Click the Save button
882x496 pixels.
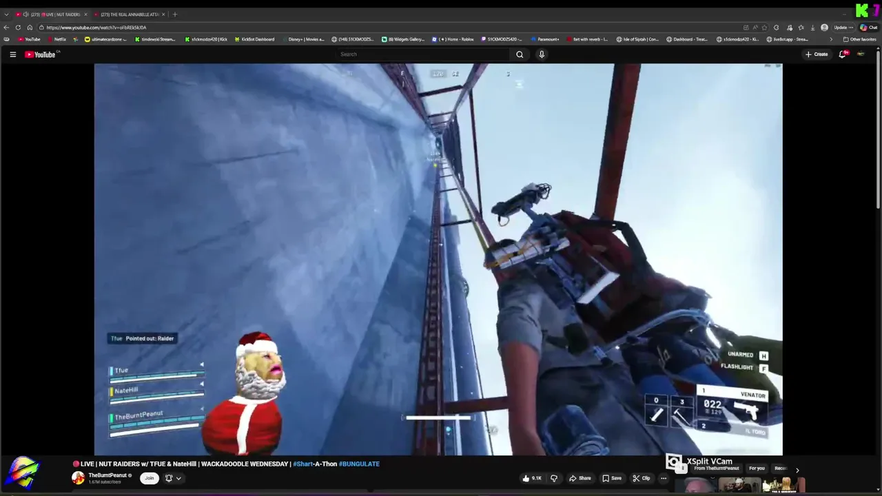612,478
